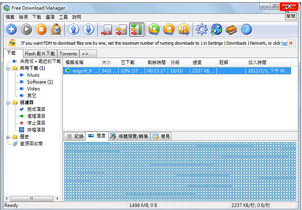302x210 pixels.
Task: Filter by 停止項目
Action: (36, 123)
